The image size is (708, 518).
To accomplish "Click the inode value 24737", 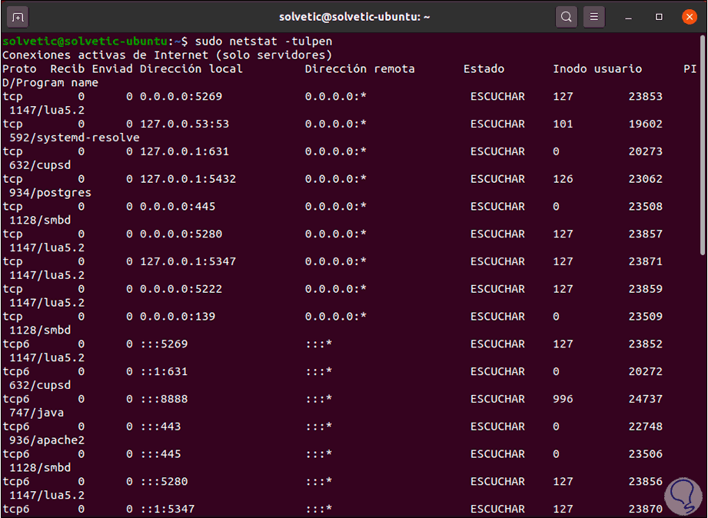I will tap(646, 399).
